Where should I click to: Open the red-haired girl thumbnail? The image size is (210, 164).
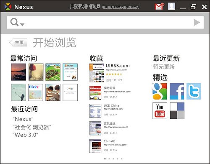pos(36,72)
